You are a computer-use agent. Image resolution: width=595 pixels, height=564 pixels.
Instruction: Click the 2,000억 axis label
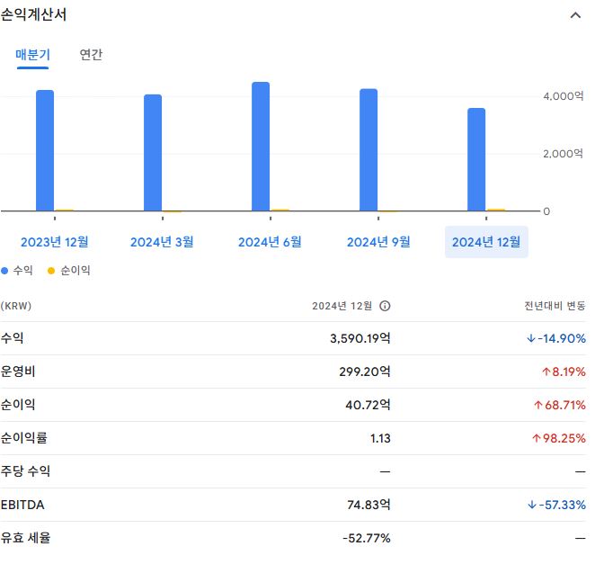[563, 154]
